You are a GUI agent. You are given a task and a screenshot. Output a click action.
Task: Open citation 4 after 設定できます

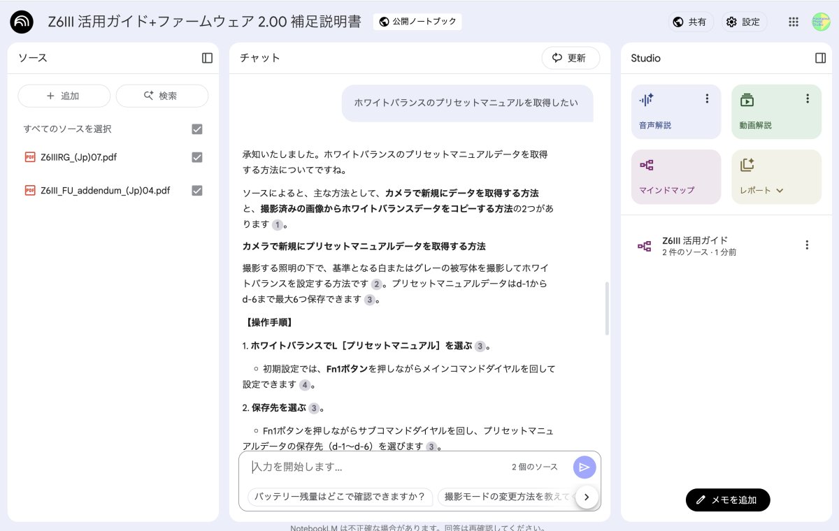coord(305,385)
